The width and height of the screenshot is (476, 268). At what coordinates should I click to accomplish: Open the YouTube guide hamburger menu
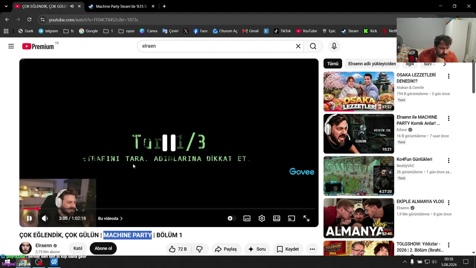(x=11, y=46)
